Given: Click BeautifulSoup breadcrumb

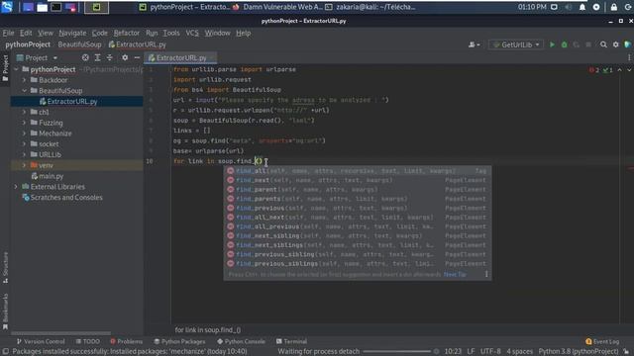Looking at the screenshot, I should click(79, 44).
